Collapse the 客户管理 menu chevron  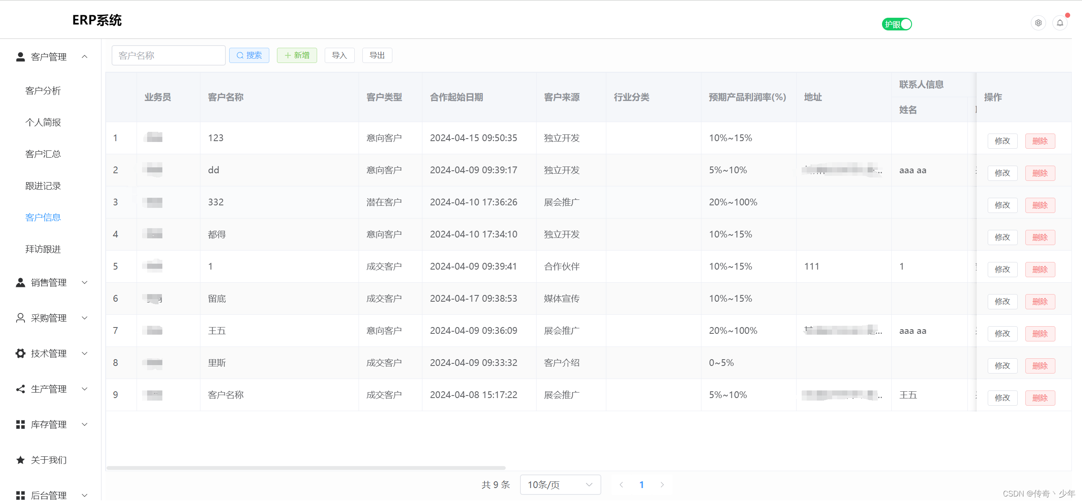click(85, 57)
